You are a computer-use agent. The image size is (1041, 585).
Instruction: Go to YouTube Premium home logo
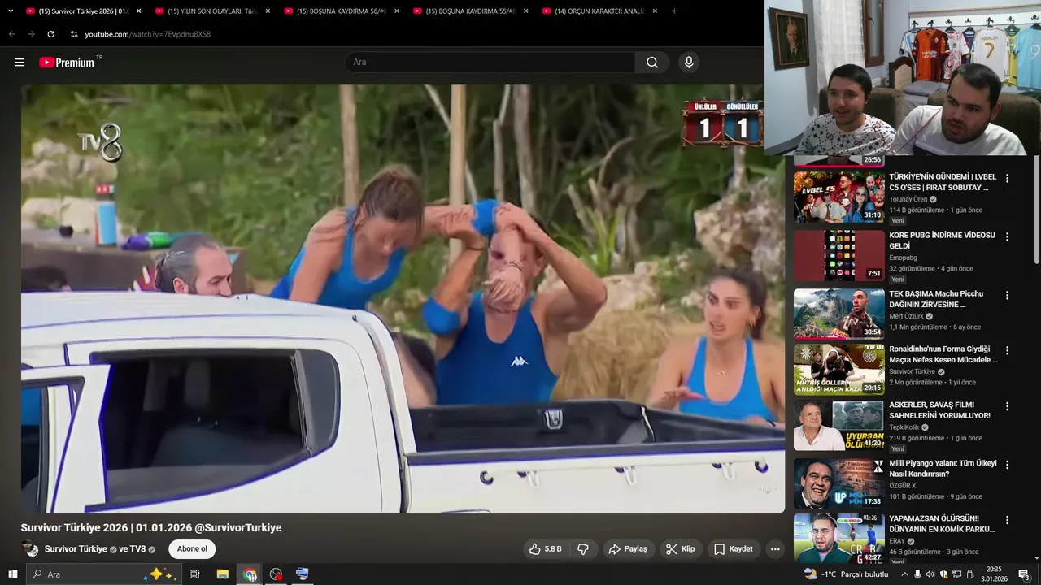[68, 63]
